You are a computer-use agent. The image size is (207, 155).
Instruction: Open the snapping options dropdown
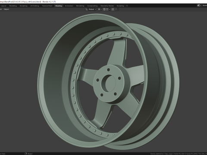tap(108, 9)
